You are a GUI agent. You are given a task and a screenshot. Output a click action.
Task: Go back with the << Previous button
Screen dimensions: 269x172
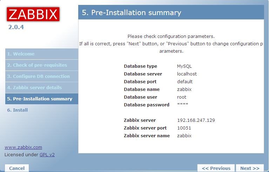pos(216,168)
